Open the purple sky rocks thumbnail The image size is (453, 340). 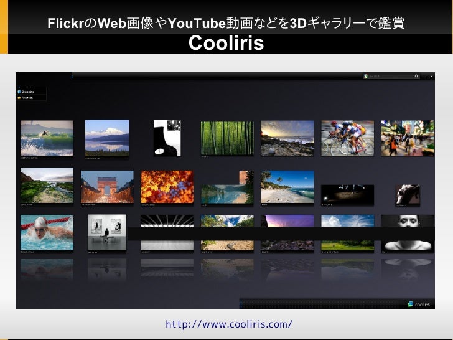click(x=287, y=232)
